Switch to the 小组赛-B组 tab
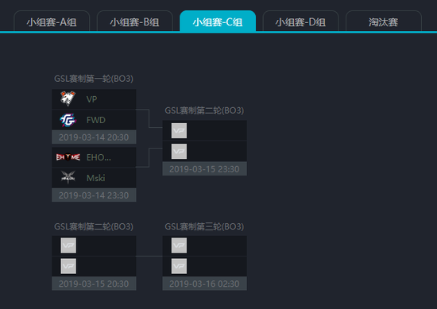 [134, 21]
